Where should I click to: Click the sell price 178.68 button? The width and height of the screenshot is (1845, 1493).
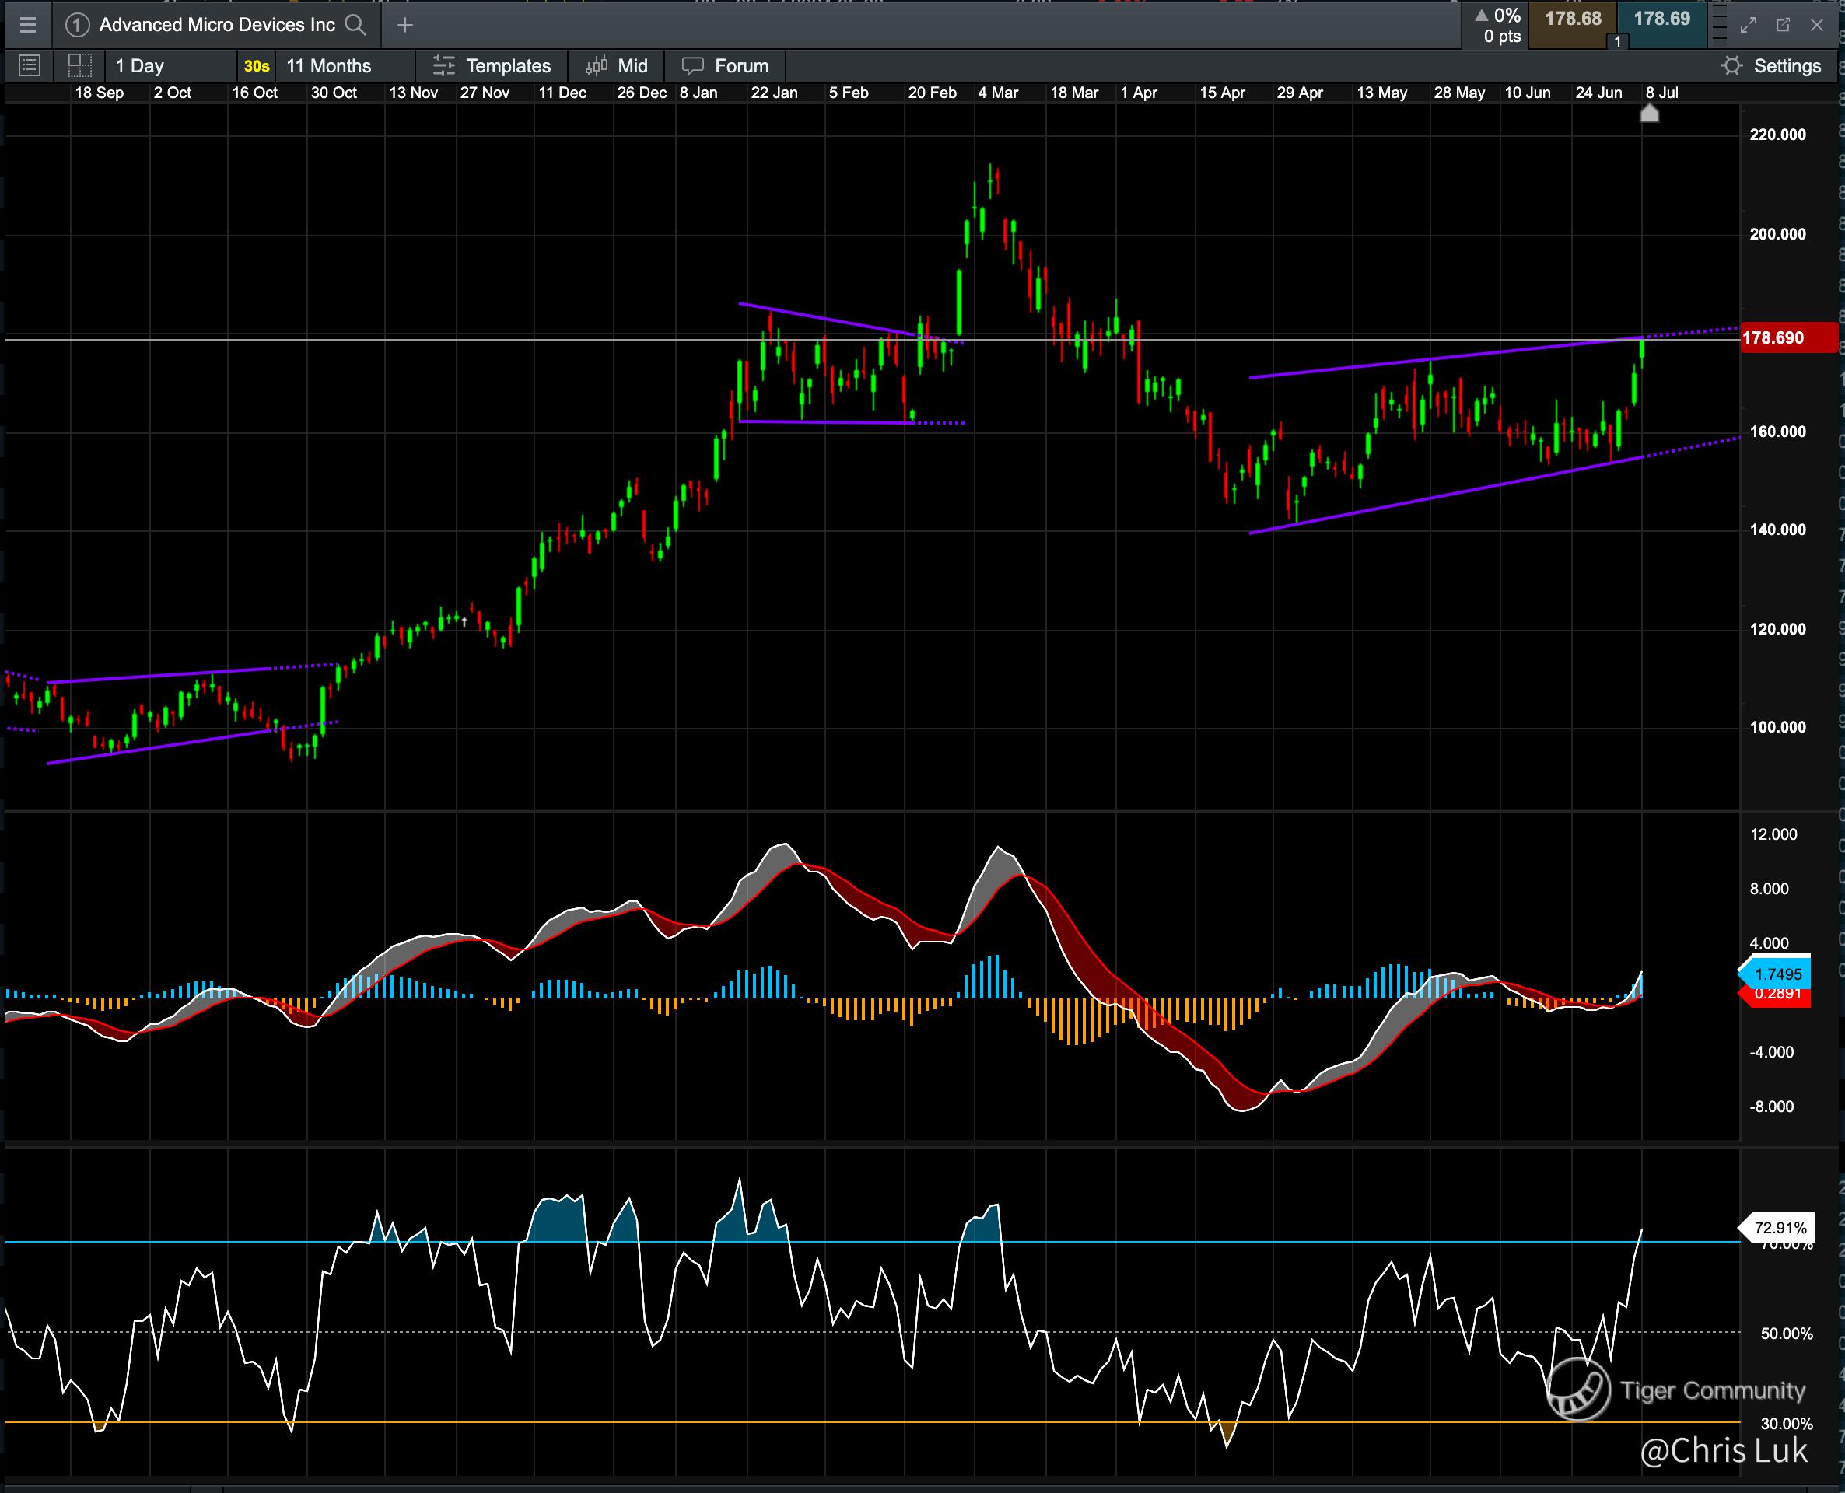point(1572,19)
